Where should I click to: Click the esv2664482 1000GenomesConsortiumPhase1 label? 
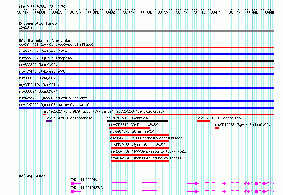(x=148, y=151)
